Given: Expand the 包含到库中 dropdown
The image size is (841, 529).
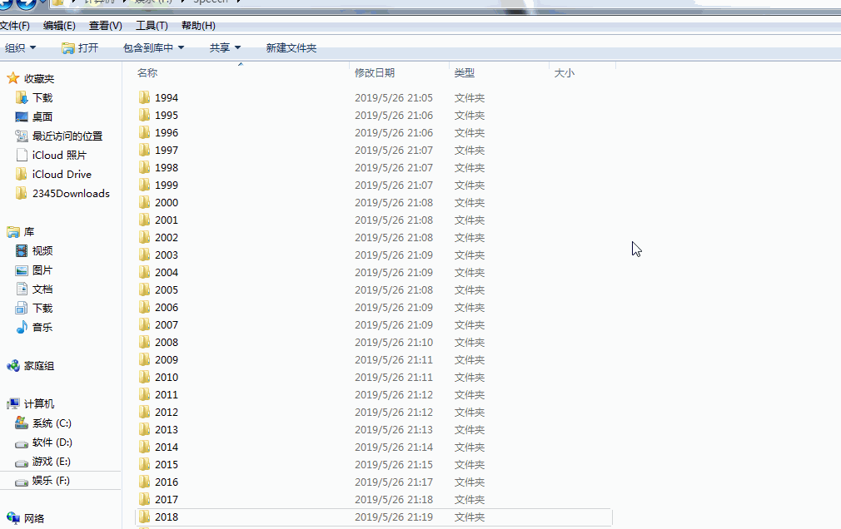Looking at the screenshot, I should click(x=153, y=47).
